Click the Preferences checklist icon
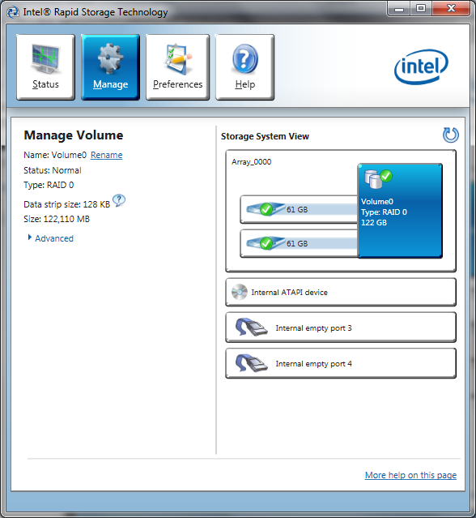This screenshot has width=476, height=518. (x=178, y=59)
